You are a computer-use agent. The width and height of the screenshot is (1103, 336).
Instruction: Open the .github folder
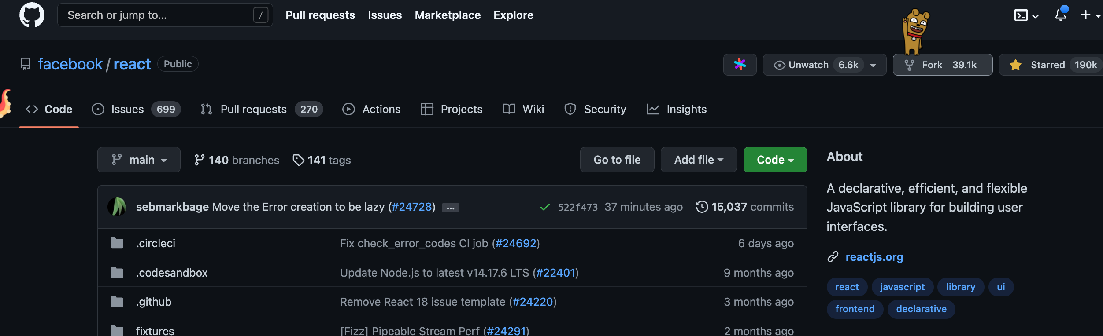(x=154, y=302)
